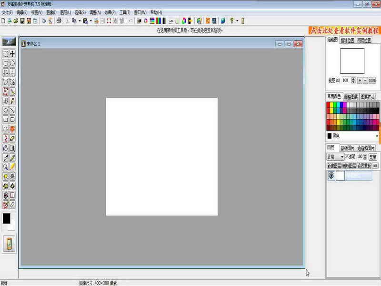Viewport: 381px width, 286px height.
Task: Expand the dropdown arrow next to Copy icon
Action: 80,21
